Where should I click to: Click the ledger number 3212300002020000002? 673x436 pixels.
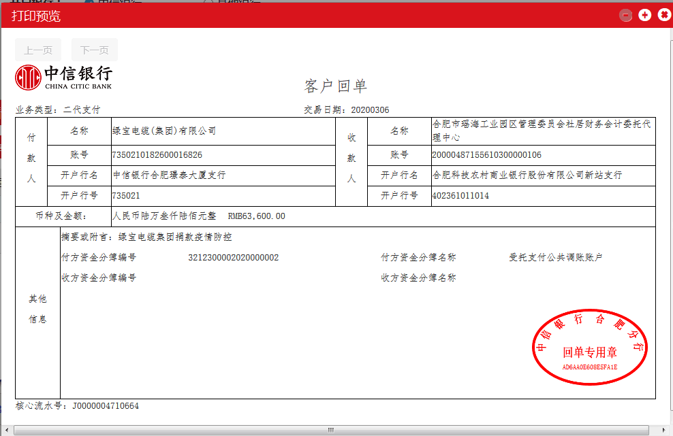coord(234,258)
